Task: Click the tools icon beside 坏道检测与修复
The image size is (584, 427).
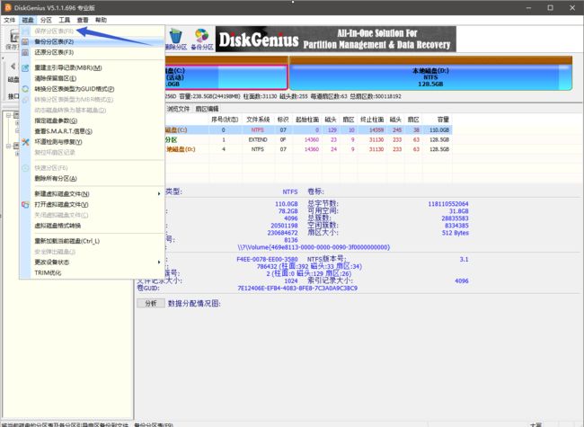Action: 25,142
